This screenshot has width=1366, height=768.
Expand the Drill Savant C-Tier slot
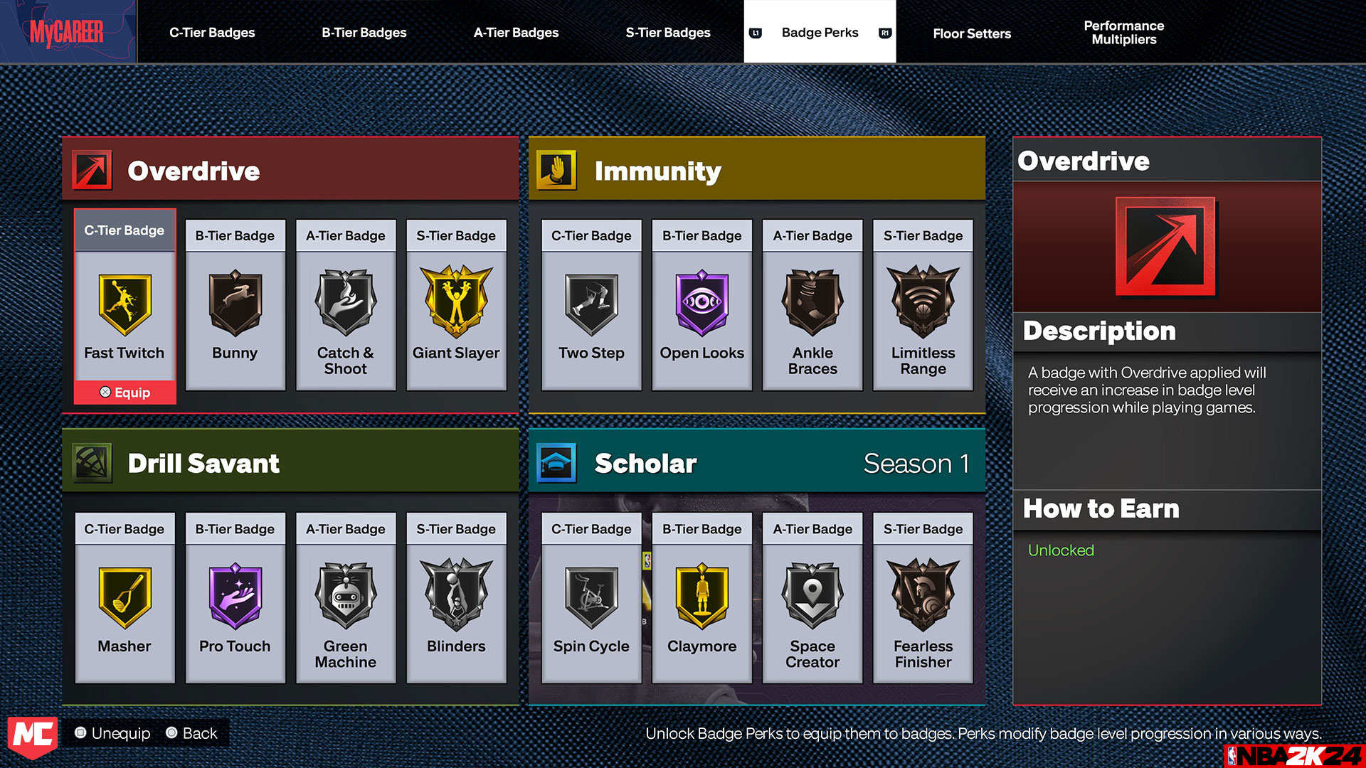click(x=123, y=601)
